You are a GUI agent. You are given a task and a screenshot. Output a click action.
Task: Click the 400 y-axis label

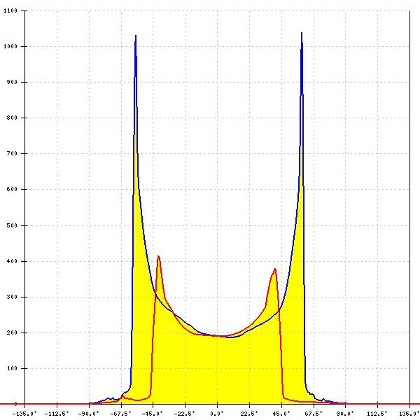pyautogui.click(x=12, y=261)
